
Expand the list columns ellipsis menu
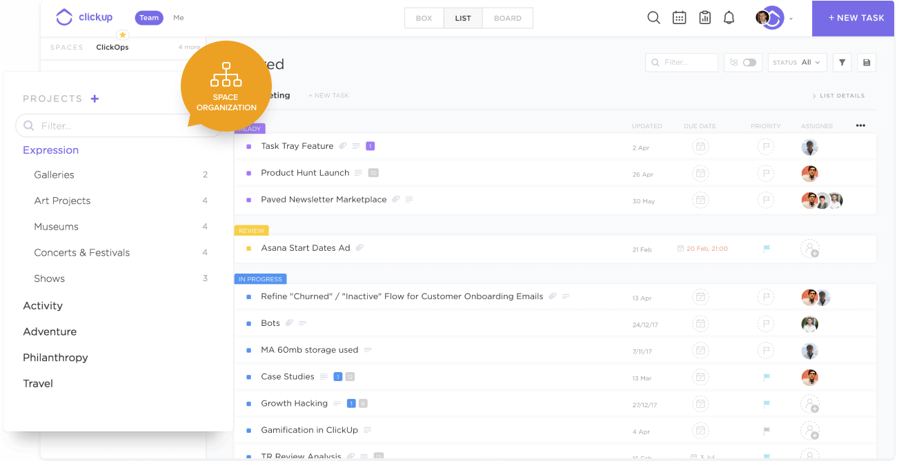coord(860,125)
